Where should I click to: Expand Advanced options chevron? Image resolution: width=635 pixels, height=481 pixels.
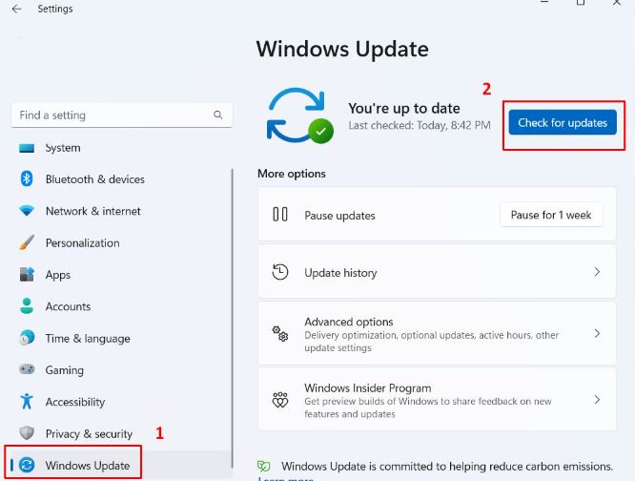[597, 333]
